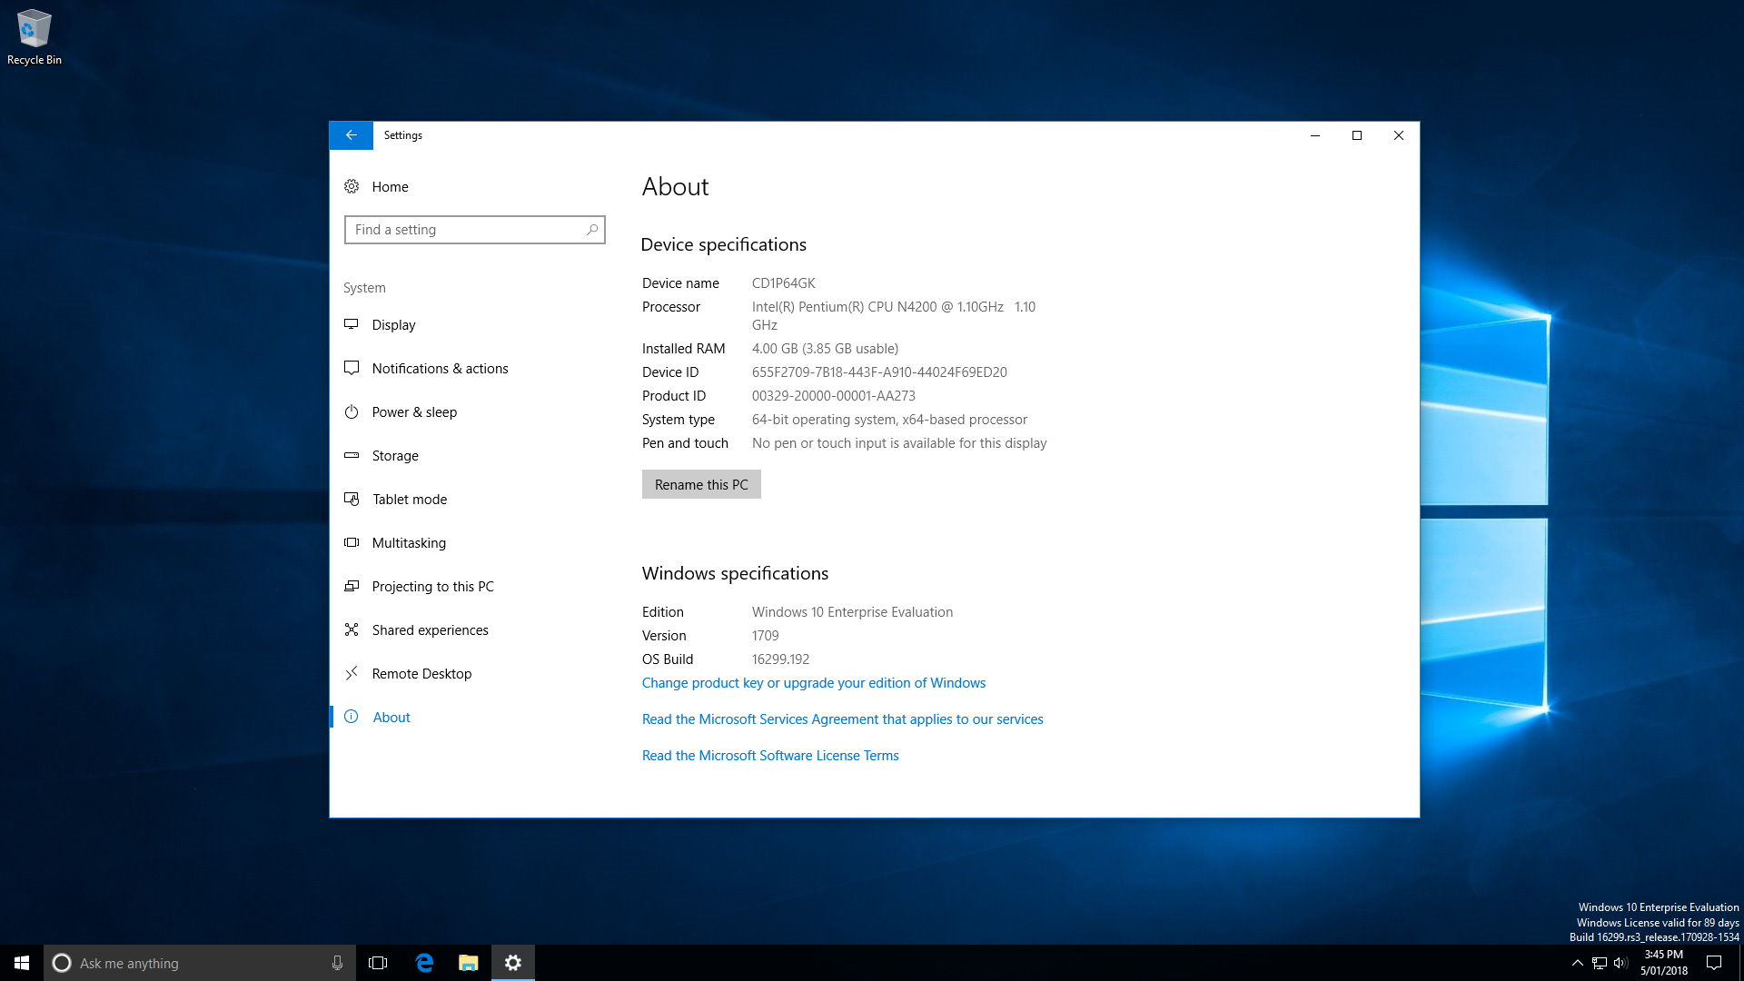Open Remote Desktop settings
Viewport: 1744px width, 981px height.
421,673
